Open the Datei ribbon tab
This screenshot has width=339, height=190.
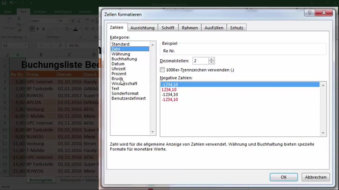point(8,12)
